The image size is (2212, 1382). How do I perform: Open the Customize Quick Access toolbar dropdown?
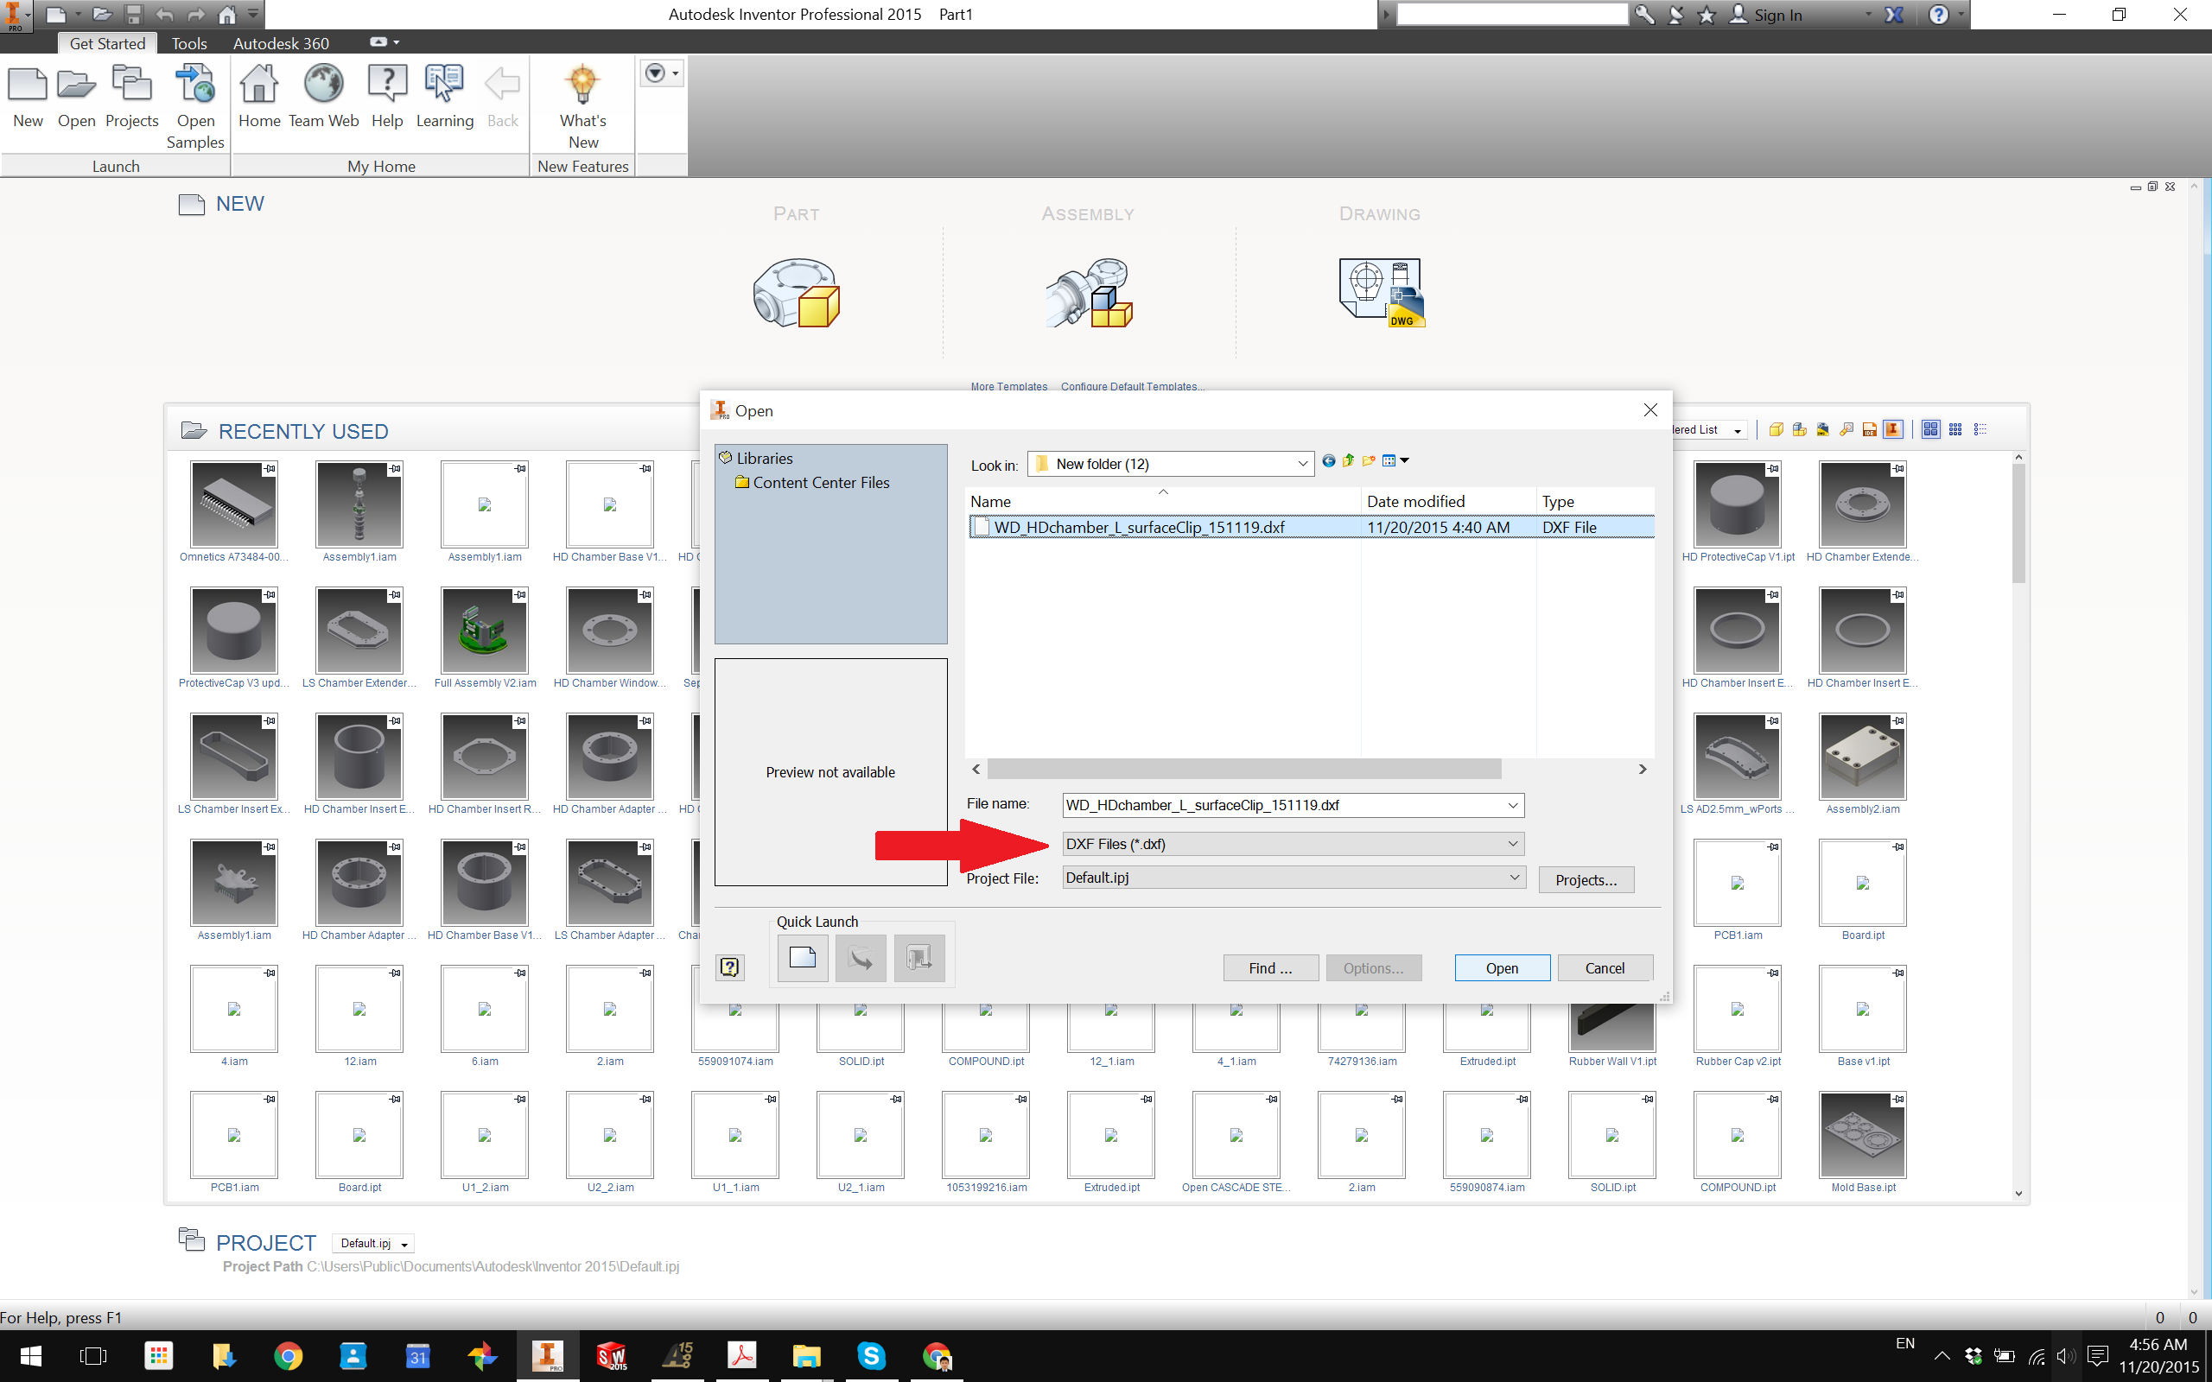[253, 15]
